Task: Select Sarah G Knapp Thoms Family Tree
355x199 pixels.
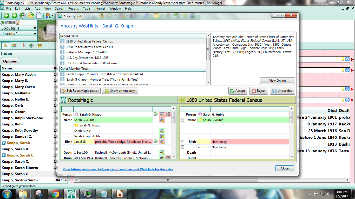Action: tap(133, 80)
